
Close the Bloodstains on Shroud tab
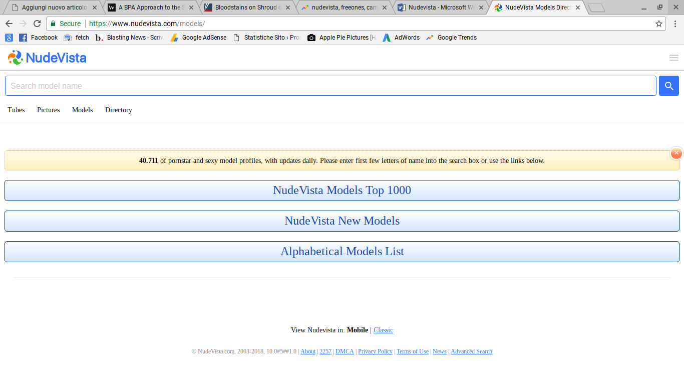pyautogui.click(x=288, y=8)
